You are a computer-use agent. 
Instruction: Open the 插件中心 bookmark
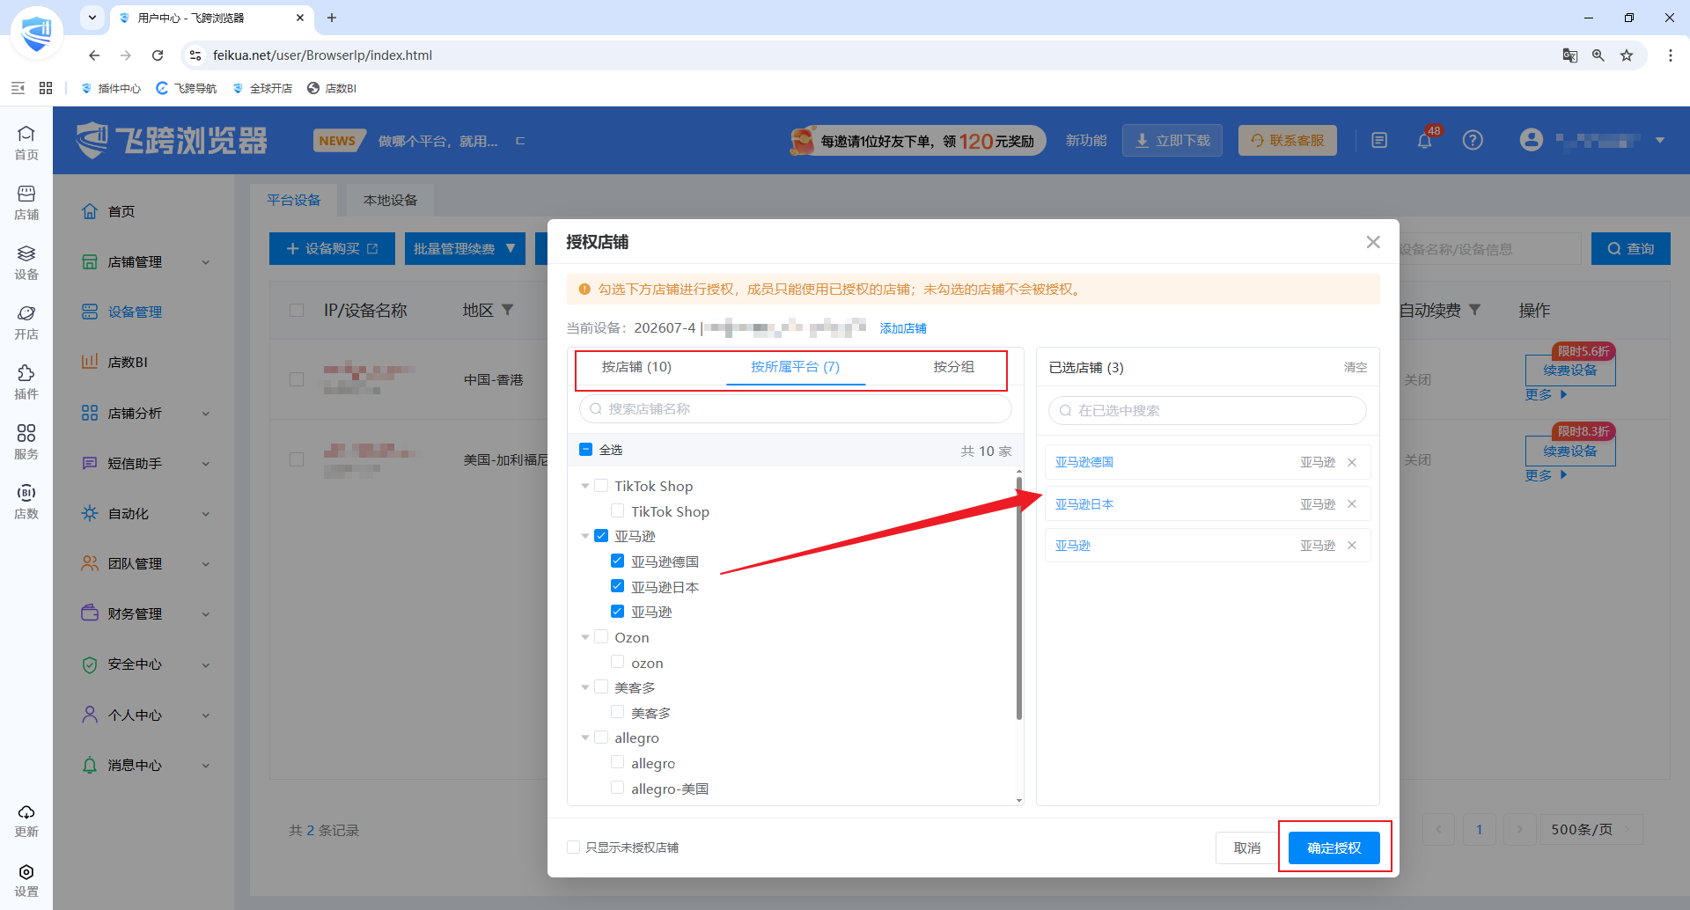coord(110,88)
